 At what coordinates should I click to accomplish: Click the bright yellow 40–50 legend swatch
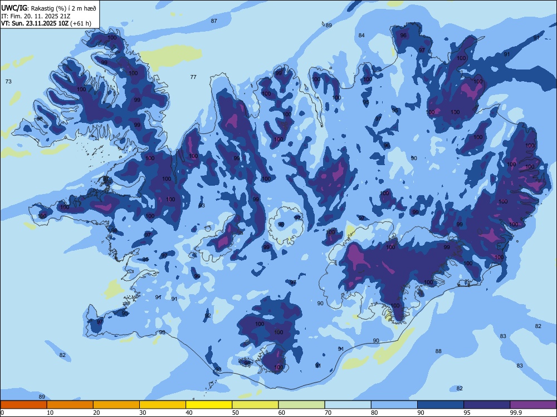[x=209, y=405]
